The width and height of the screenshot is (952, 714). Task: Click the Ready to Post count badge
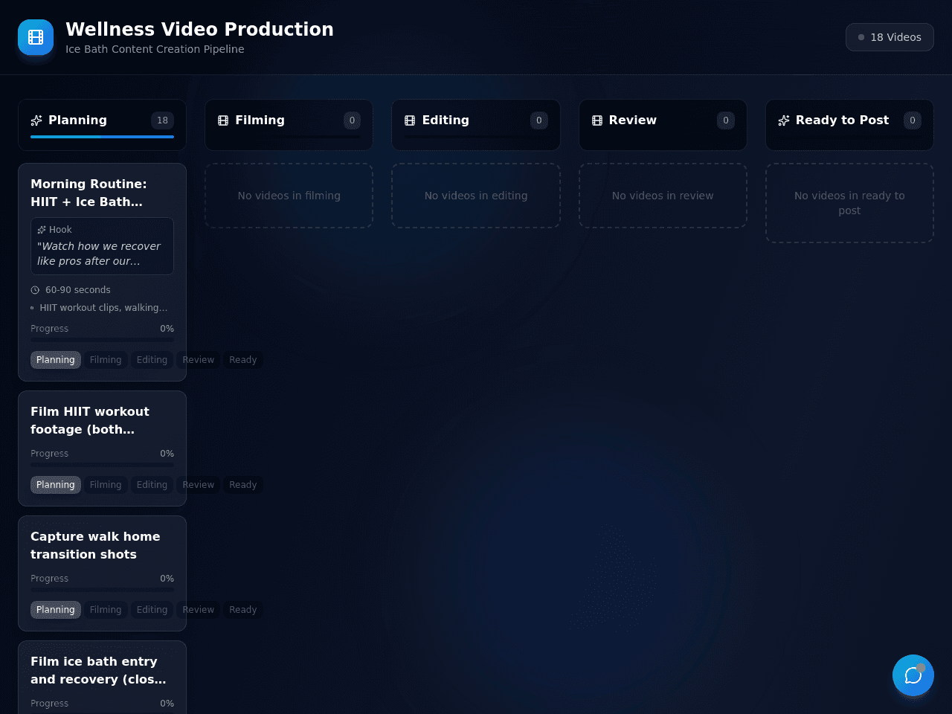[x=913, y=120]
